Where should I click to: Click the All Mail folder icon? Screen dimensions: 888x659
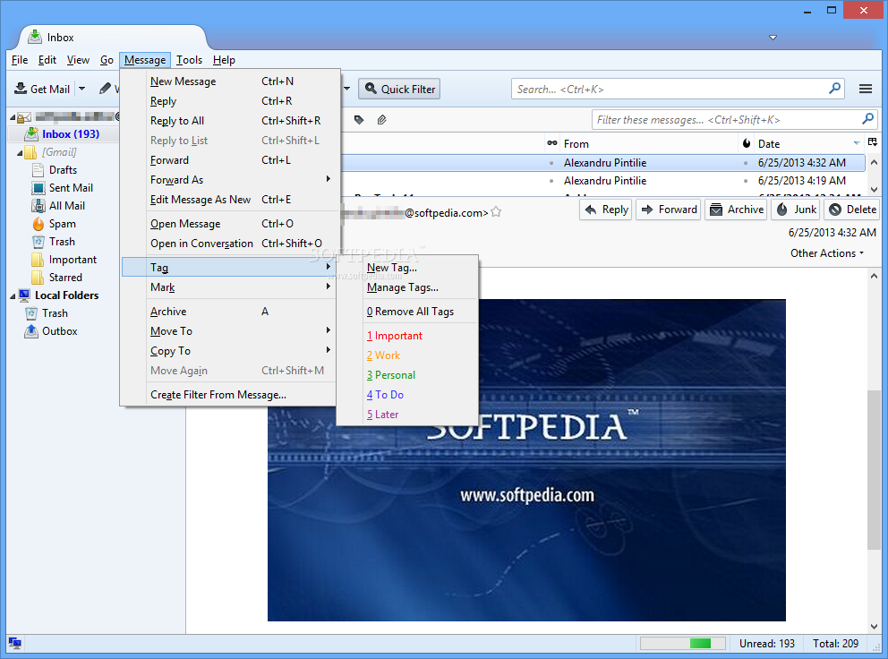pos(38,206)
